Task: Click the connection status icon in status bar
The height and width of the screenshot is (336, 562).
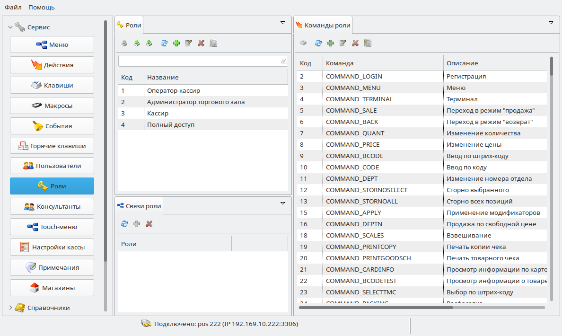Action: 146,324
